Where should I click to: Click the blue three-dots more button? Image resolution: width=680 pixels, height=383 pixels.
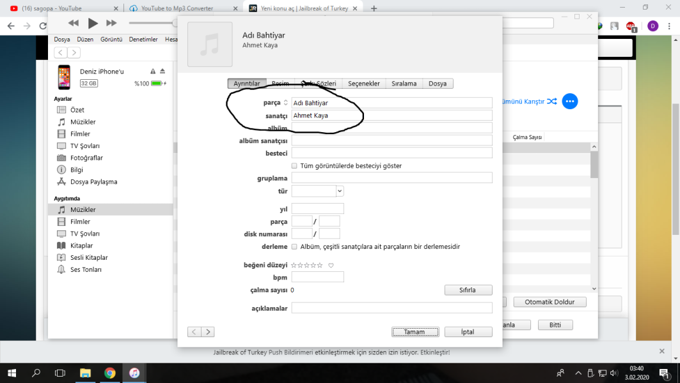click(x=570, y=101)
